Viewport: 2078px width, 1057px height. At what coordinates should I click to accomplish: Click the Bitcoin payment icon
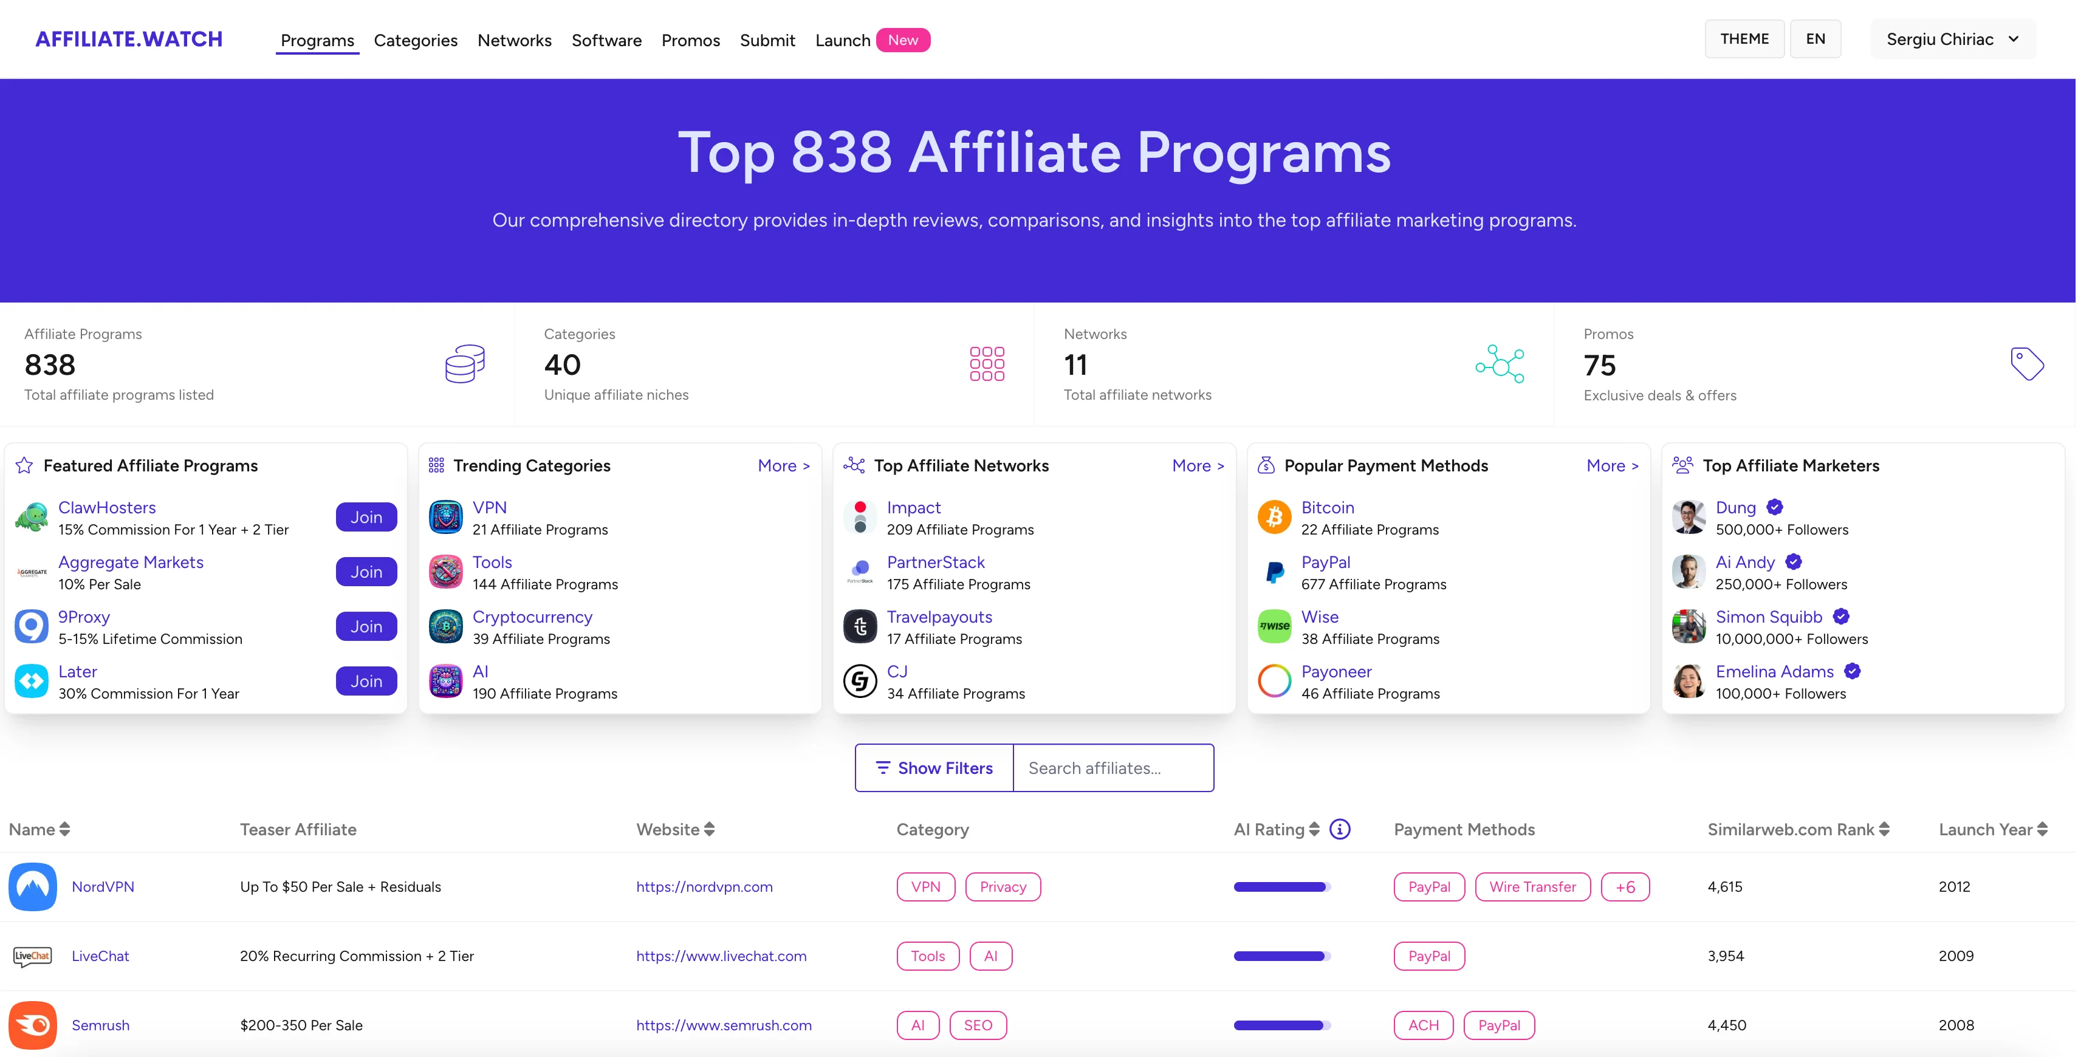1275,518
